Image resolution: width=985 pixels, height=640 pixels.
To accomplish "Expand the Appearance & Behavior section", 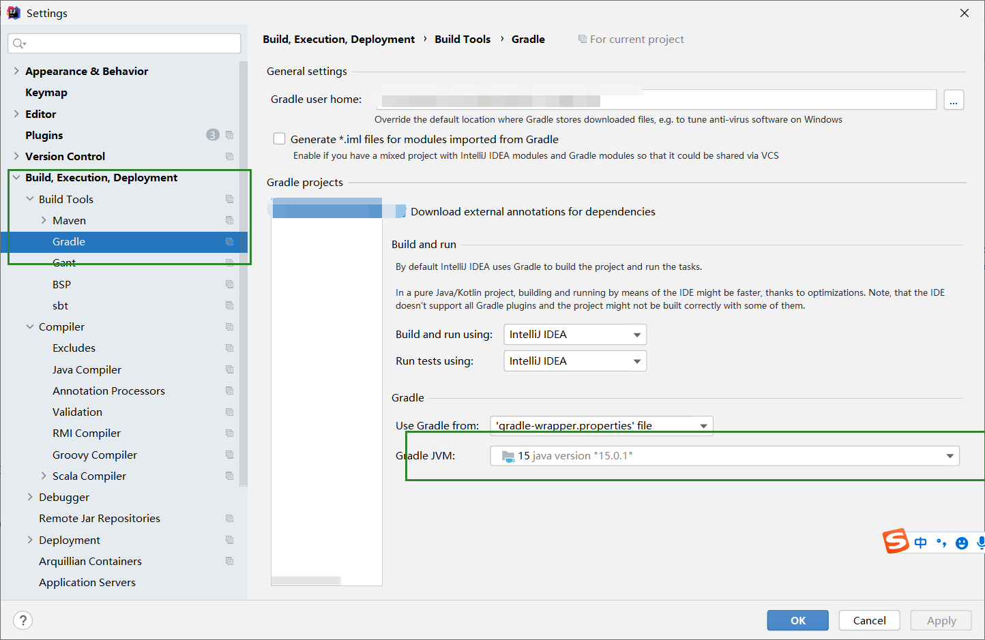I will click(x=16, y=71).
